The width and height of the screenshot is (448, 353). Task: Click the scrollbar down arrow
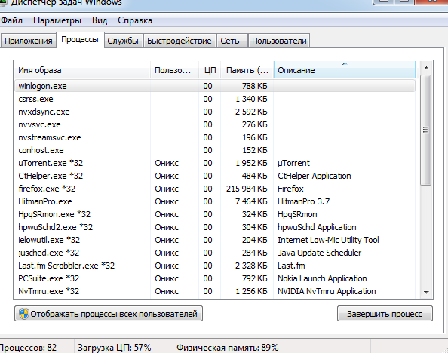click(x=426, y=292)
